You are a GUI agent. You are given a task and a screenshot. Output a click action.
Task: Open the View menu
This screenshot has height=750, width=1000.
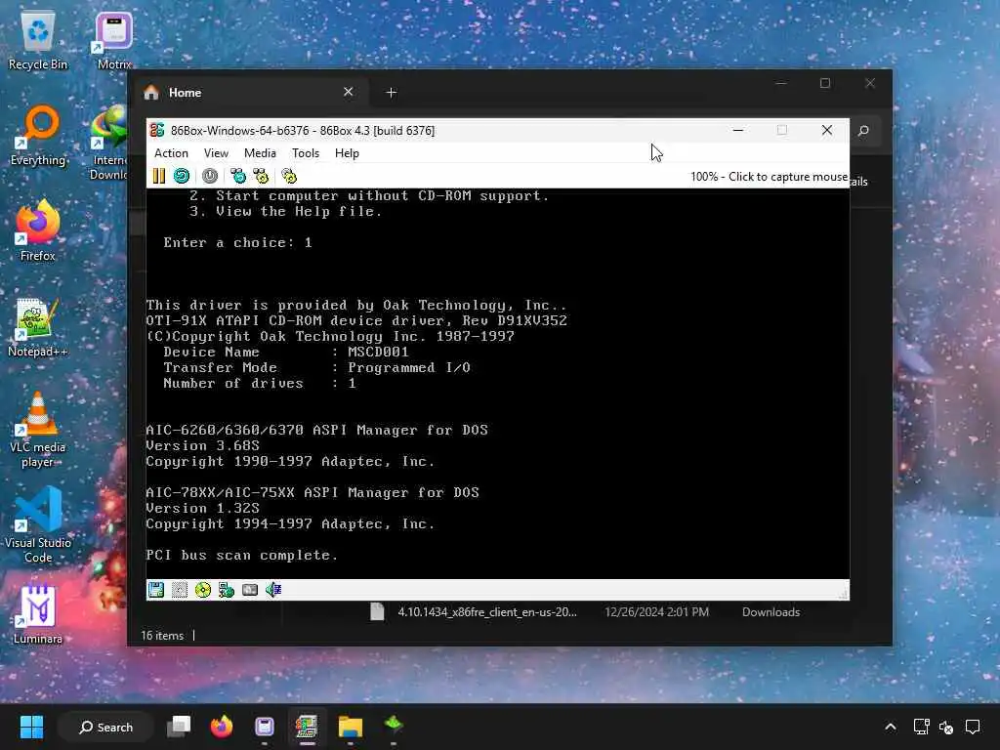216,153
